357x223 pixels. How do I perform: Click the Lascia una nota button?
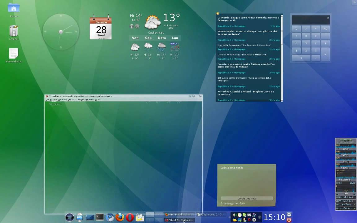[x=247, y=199]
